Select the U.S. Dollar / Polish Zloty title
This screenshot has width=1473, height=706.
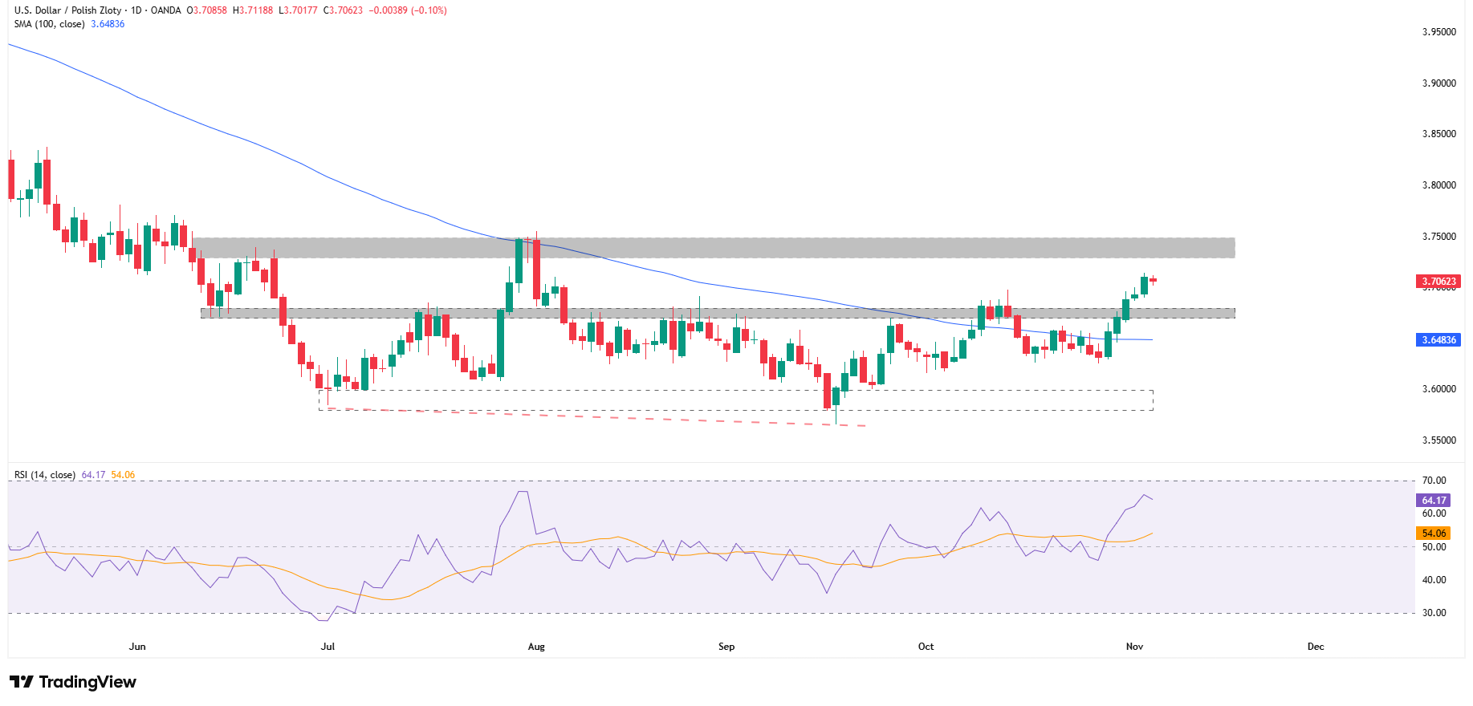pyautogui.click(x=67, y=10)
